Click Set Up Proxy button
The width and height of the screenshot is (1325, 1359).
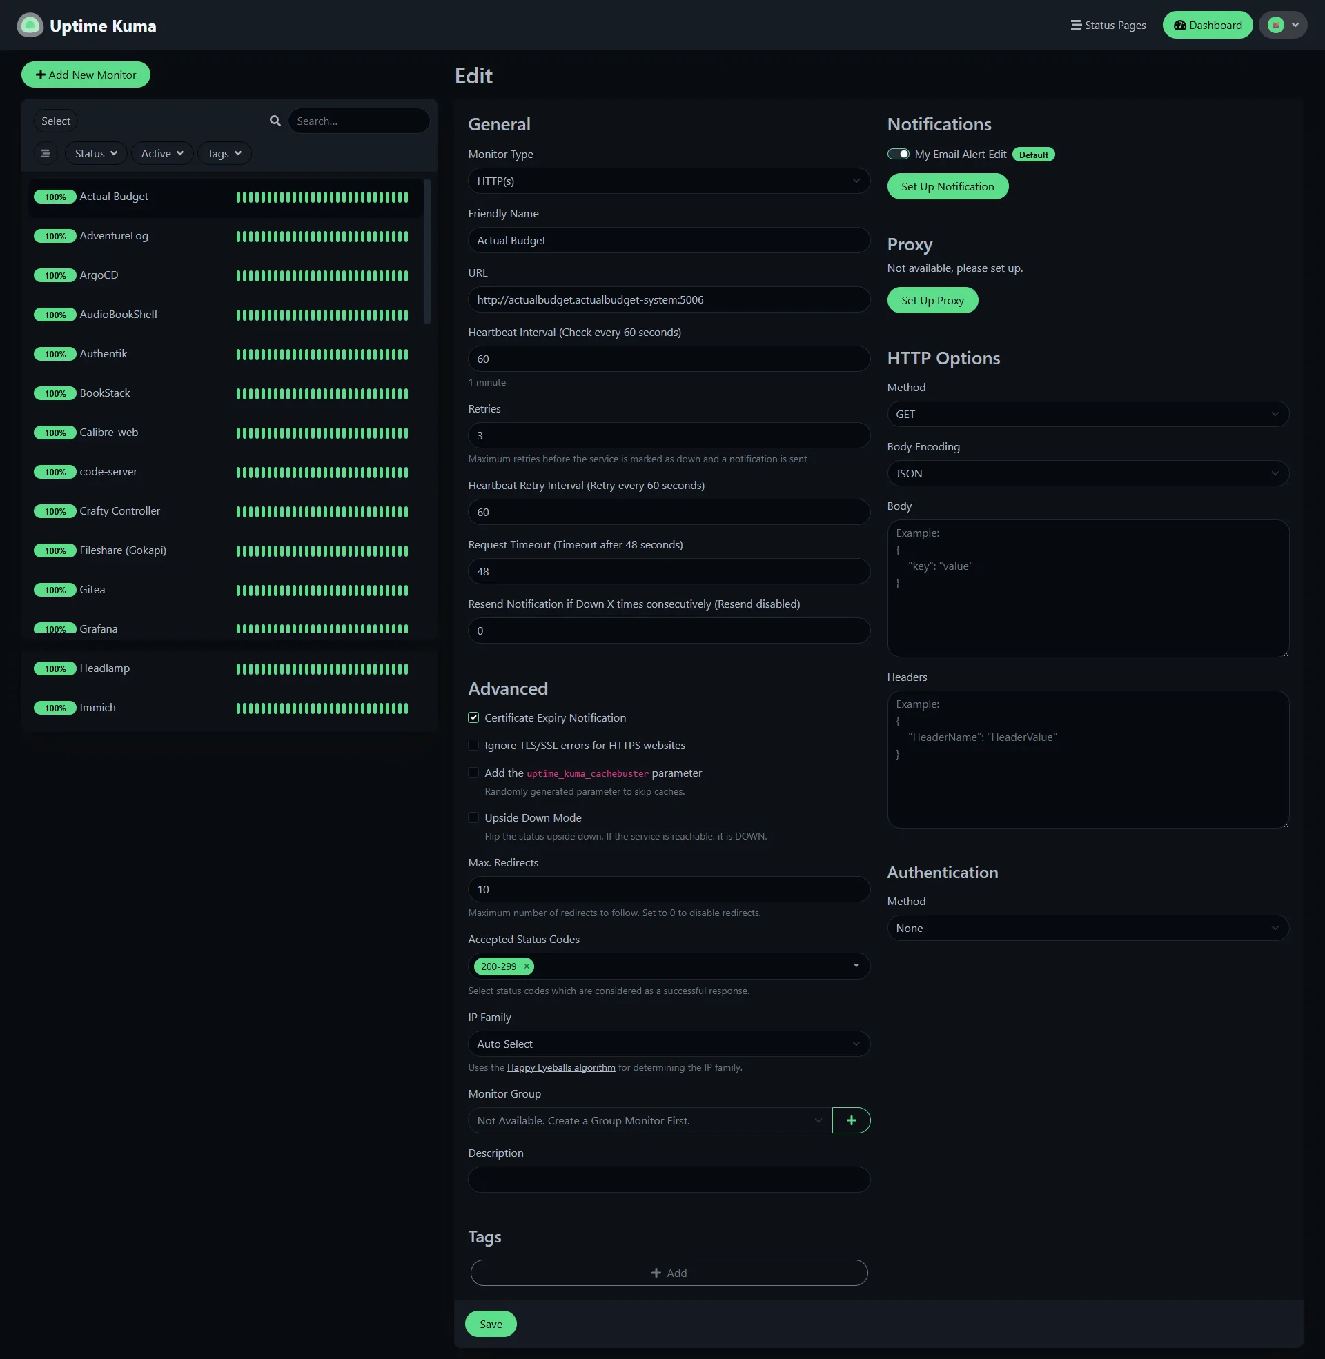coord(932,301)
